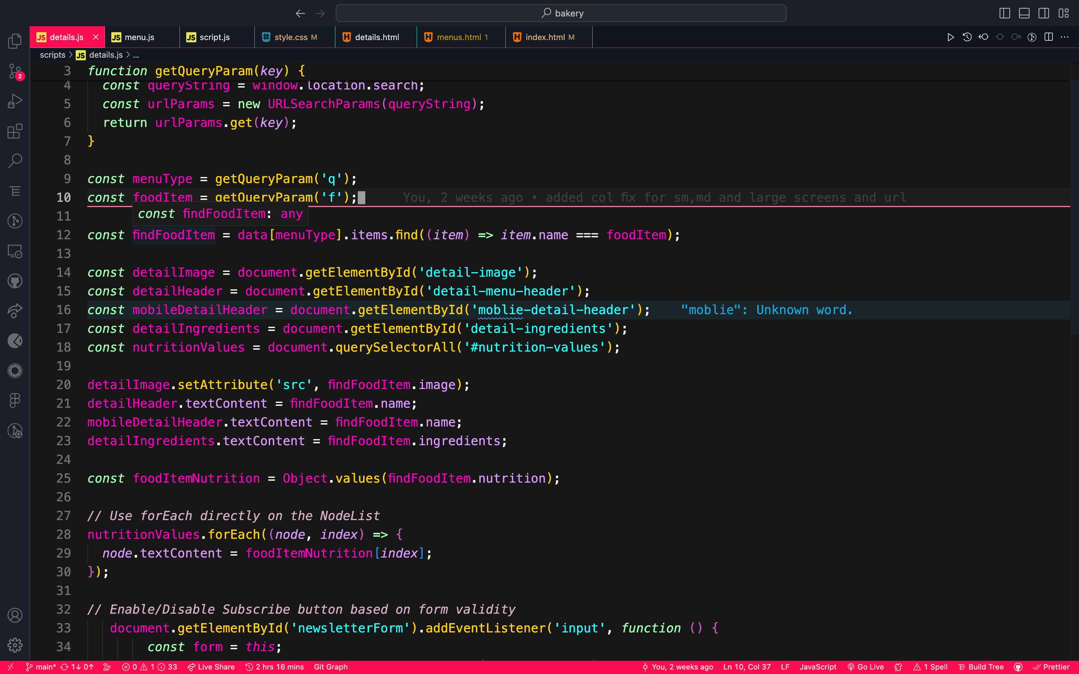Viewport: 1079px width, 674px height.
Task: Open the GitHub view in activity bar
Action: [15, 281]
